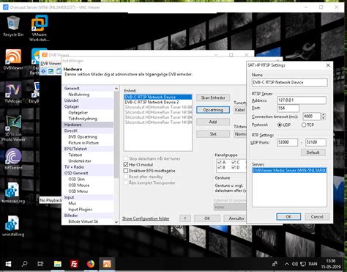
Task: Click the volume icon in system tray
Action: click(295, 264)
